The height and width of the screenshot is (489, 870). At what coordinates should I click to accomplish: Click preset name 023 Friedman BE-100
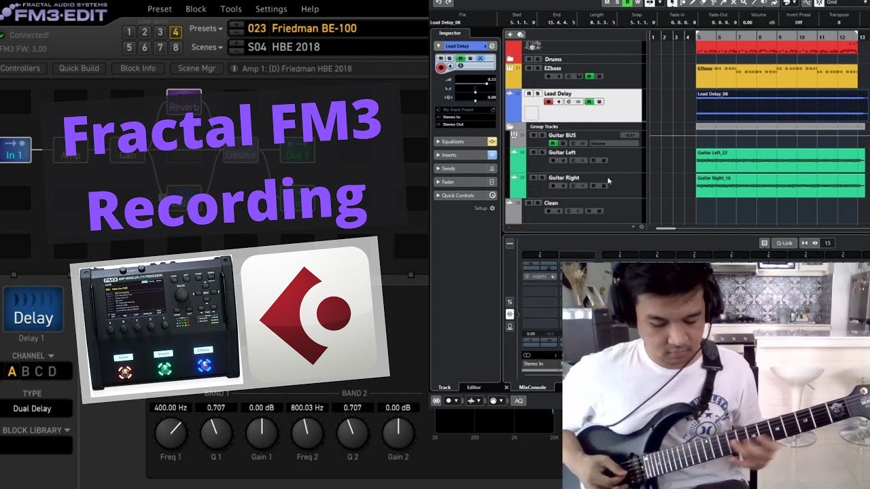pyautogui.click(x=301, y=29)
